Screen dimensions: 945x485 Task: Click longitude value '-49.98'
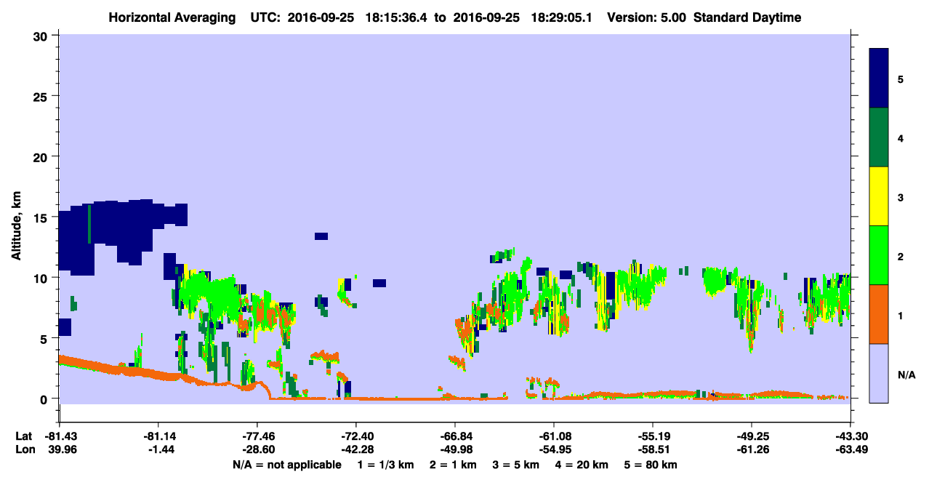(454, 450)
